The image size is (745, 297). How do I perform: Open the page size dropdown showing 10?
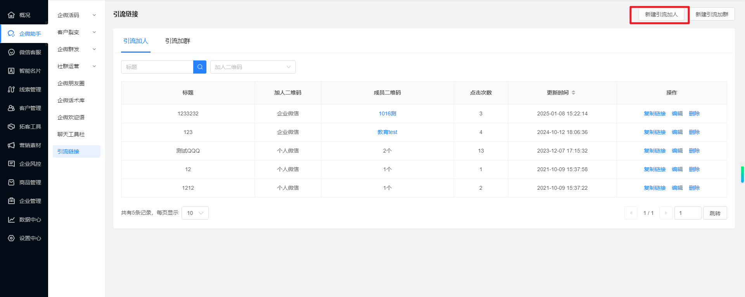[x=195, y=213]
